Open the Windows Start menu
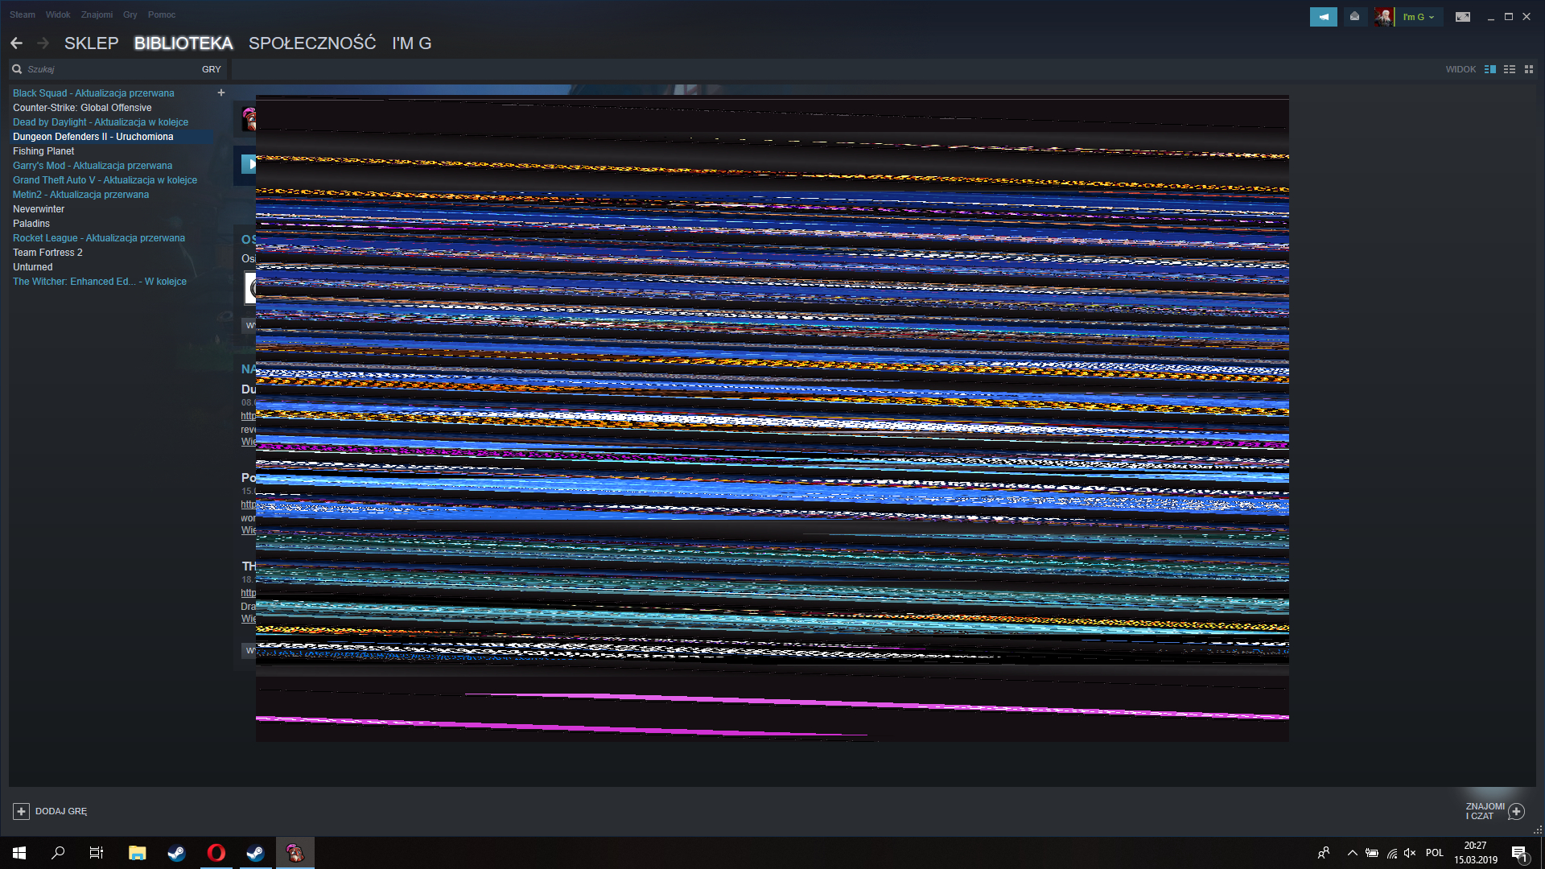The width and height of the screenshot is (1545, 869). coord(19,853)
